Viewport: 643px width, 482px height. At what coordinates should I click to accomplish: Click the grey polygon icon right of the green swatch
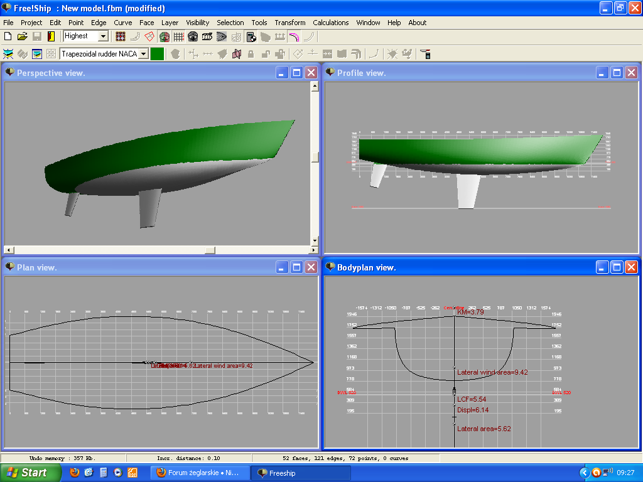pos(176,54)
